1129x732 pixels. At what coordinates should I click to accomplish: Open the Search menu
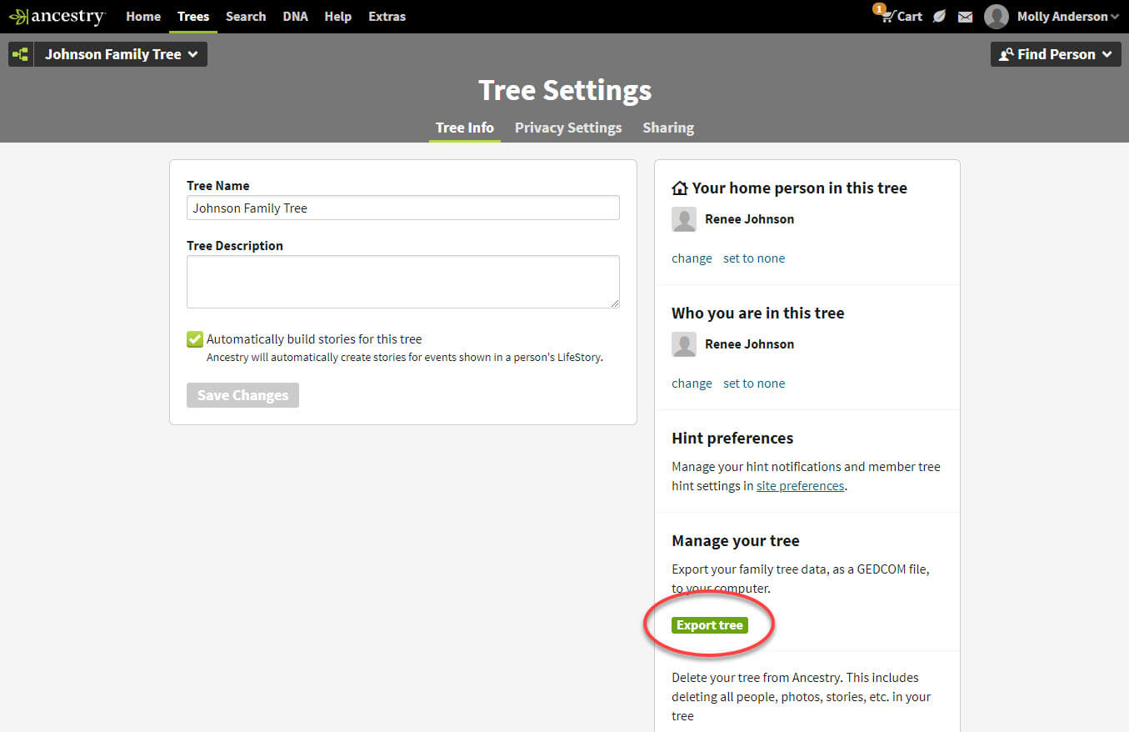[x=246, y=17]
